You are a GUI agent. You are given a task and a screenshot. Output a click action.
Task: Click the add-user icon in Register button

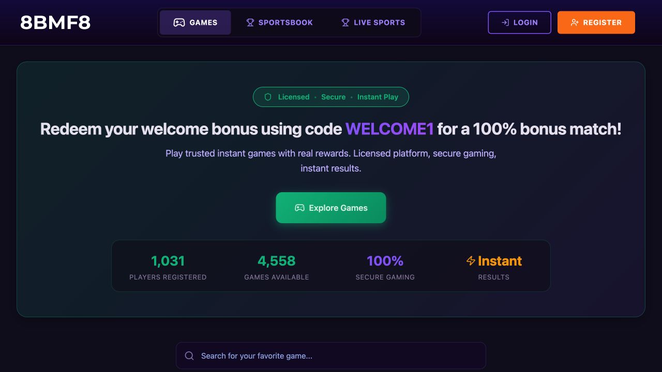coord(575,23)
